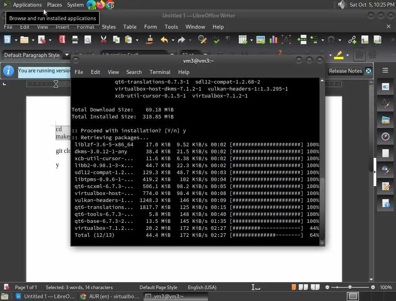Viewport: 396px width, 301px height.
Task: Toggle Print Preview icon
Action: coord(88,40)
